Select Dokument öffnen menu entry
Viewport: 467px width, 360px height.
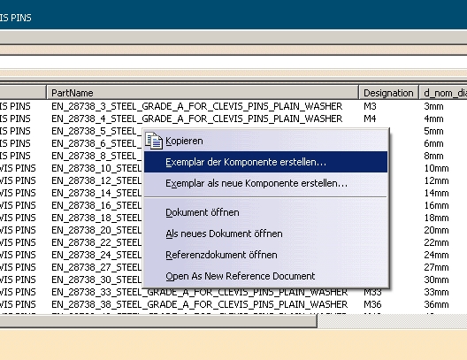click(x=265, y=212)
